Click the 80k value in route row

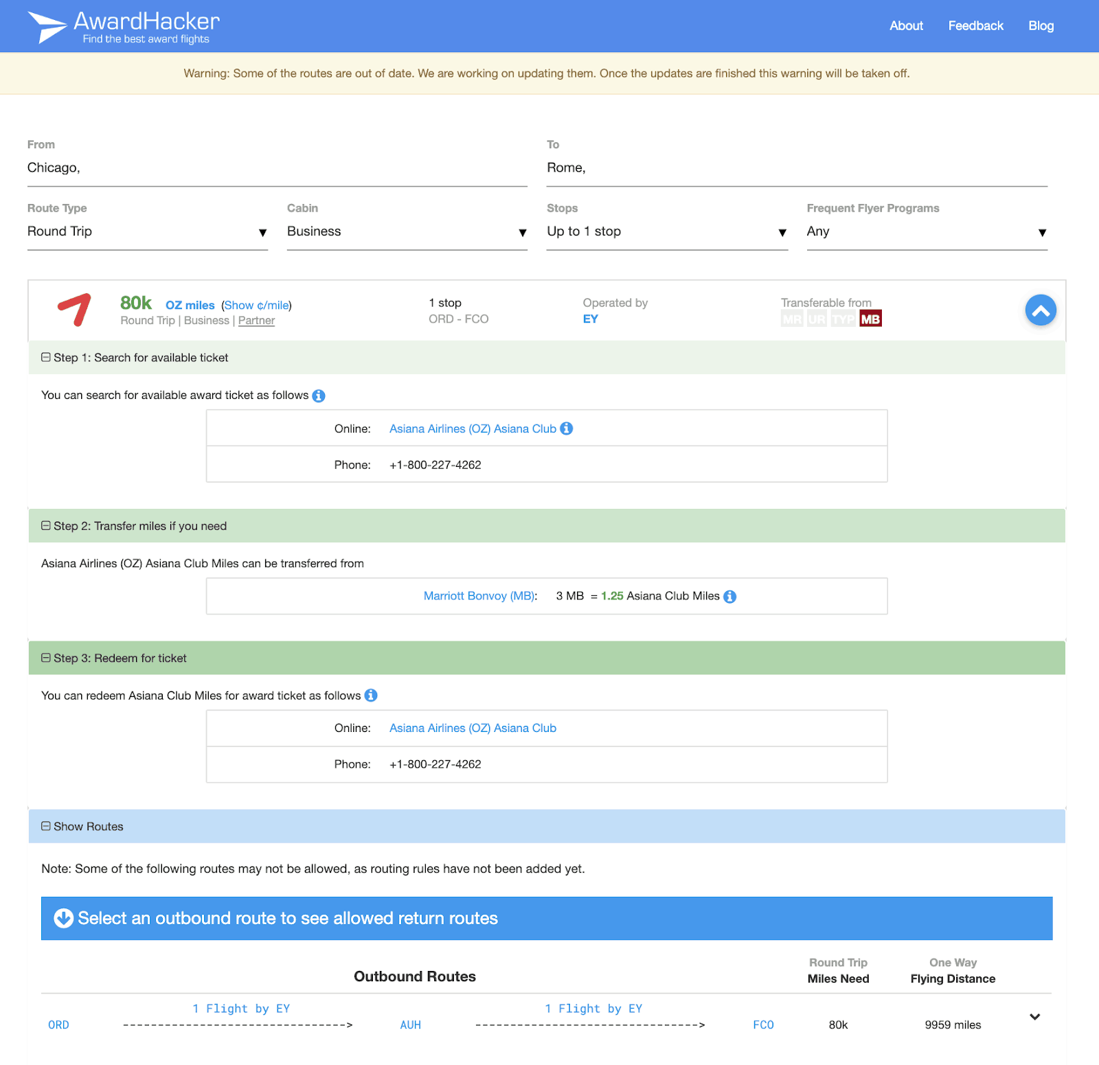click(x=838, y=1025)
